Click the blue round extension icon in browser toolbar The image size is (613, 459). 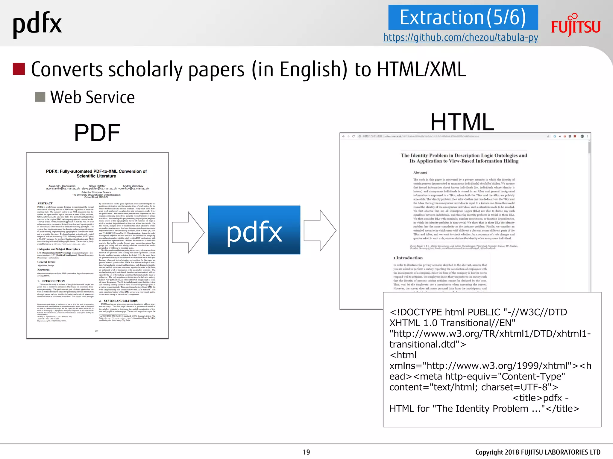555,136
